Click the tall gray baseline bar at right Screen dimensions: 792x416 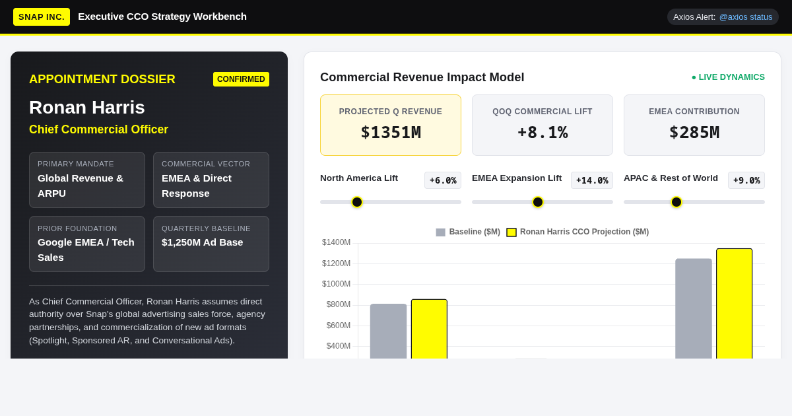click(x=694, y=308)
